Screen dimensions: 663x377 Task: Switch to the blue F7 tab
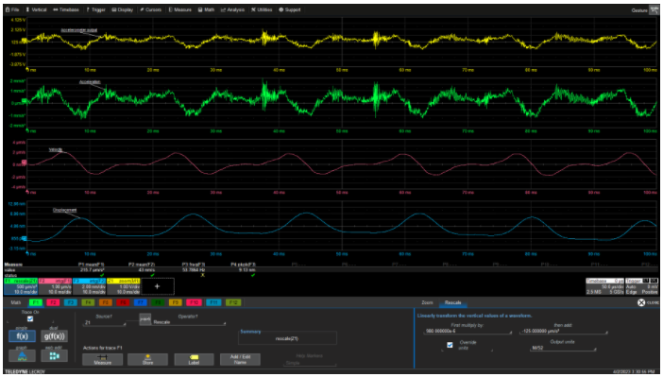click(x=141, y=302)
